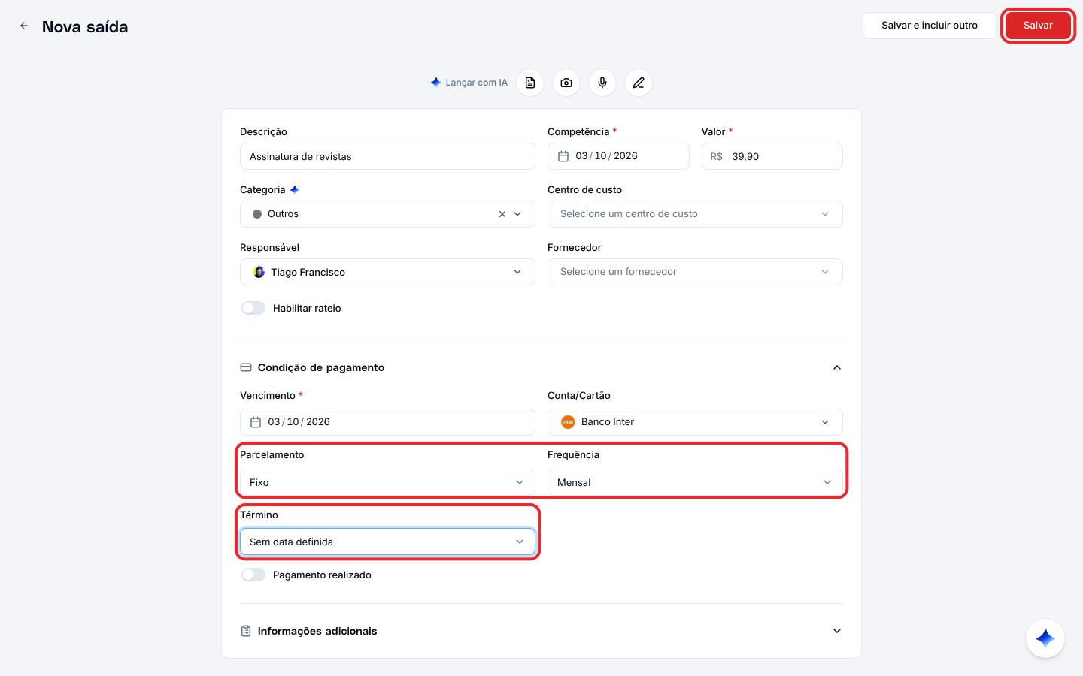Click the pencil manual entry icon
Screen dimensions: 1083x676
(639, 83)
